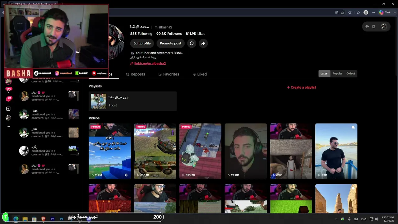Viewport: 398px width, 224px height.
Task: Open the profile avatar menu at top right
Action: 384,26
